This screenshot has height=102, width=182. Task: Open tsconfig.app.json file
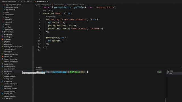[9, 91]
